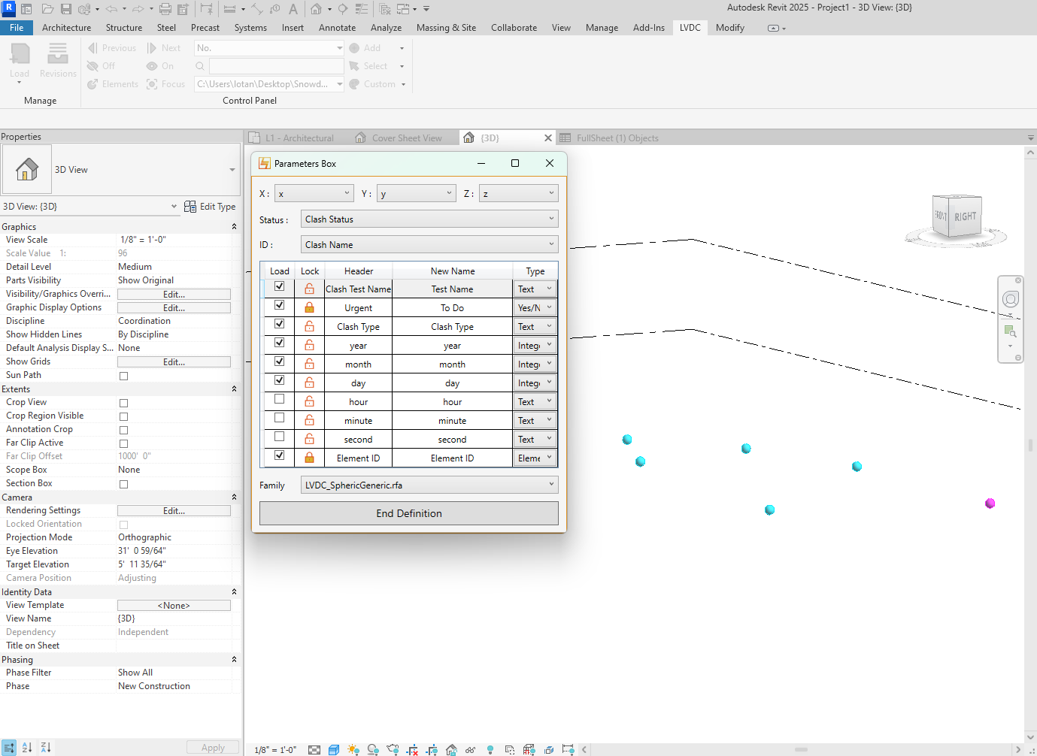
Task: Open the Massing & Site ribbon tab
Action: tap(446, 28)
